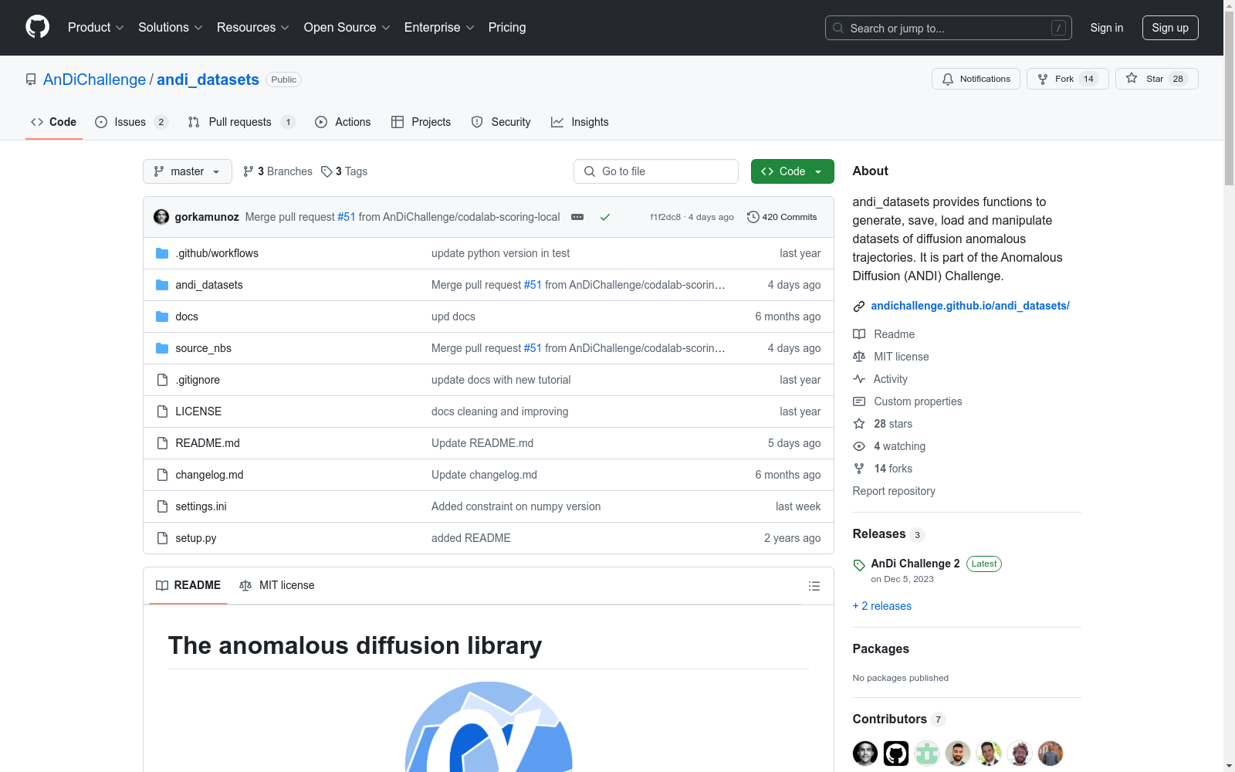Open the second contributor avatar with GitHub logo
The image size is (1235, 772).
tap(896, 753)
